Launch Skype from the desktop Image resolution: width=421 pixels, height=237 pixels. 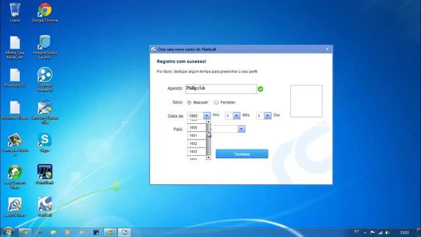coord(45,143)
